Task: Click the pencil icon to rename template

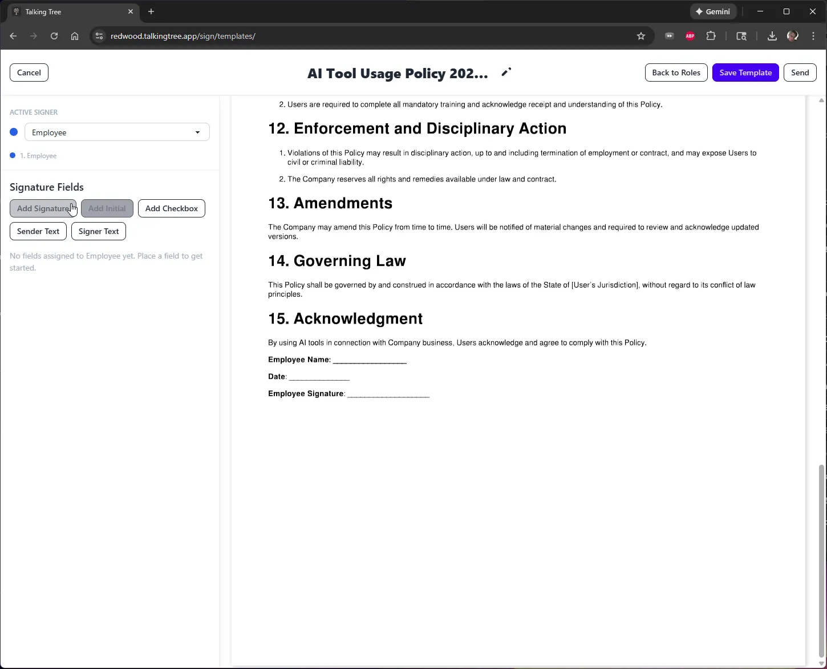Action: tap(506, 72)
